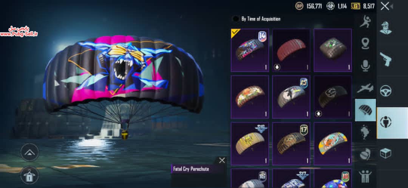This screenshot has height=188, width=408.
Task: Toggle the By Time of Acquisition sort
Action: tap(256, 19)
